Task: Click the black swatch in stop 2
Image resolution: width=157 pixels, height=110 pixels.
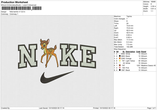Action: pyautogui.click(x=120, y=56)
